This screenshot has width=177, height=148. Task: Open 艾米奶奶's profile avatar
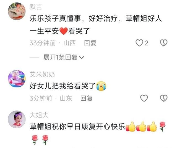pos(17,79)
